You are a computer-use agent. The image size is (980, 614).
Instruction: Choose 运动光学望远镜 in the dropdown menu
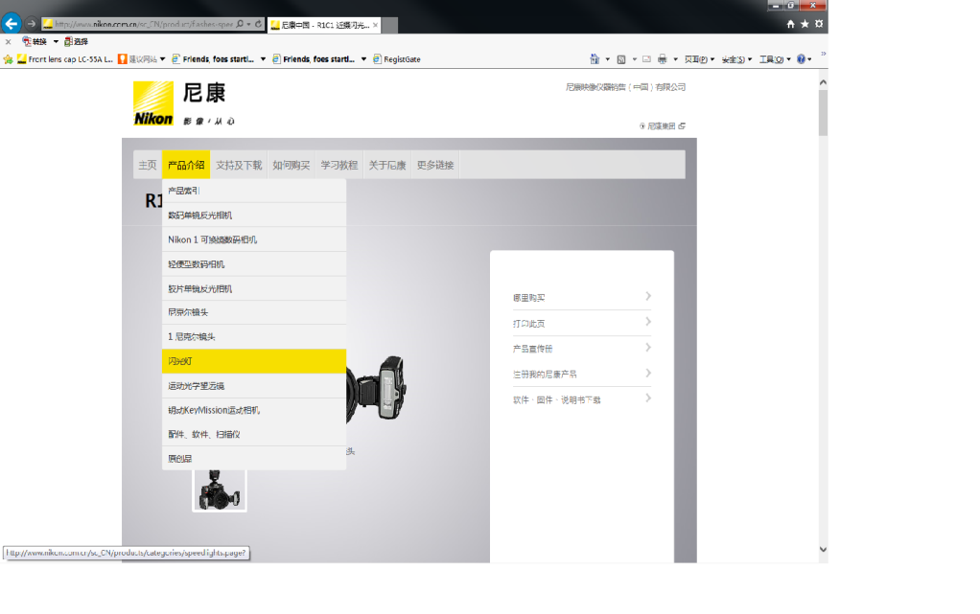(x=254, y=386)
